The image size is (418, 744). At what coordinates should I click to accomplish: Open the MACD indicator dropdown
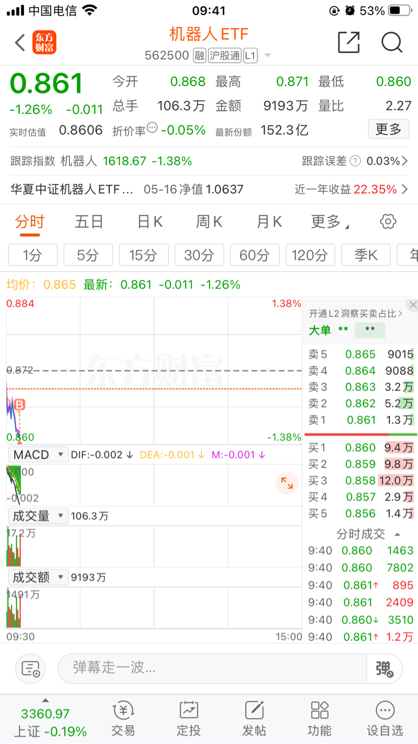coord(38,455)
